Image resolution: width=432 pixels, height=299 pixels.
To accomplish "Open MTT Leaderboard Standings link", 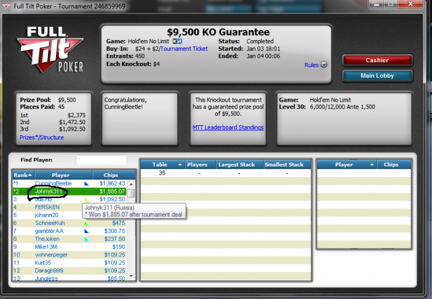I will click(228, 128).
